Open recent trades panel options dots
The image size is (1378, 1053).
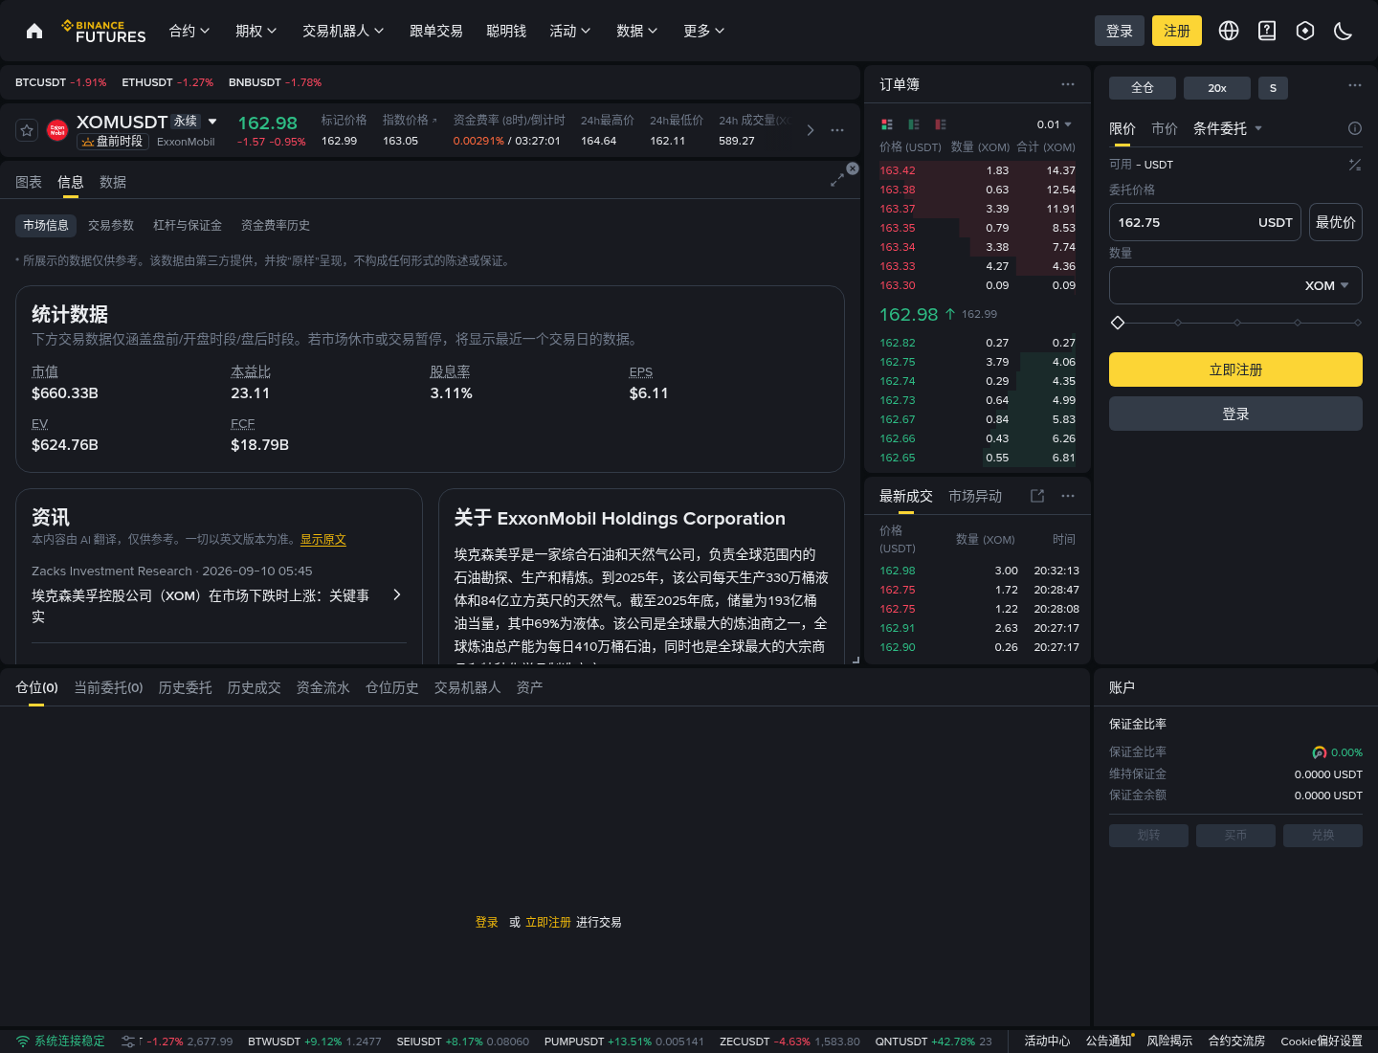tap(1068, 496)
